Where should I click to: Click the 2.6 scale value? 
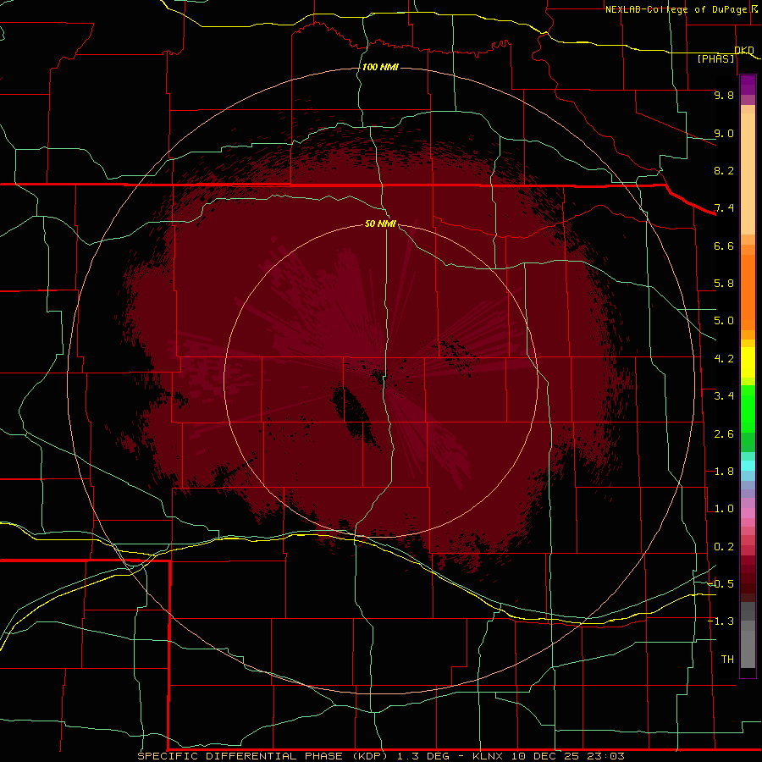[724, 434]
